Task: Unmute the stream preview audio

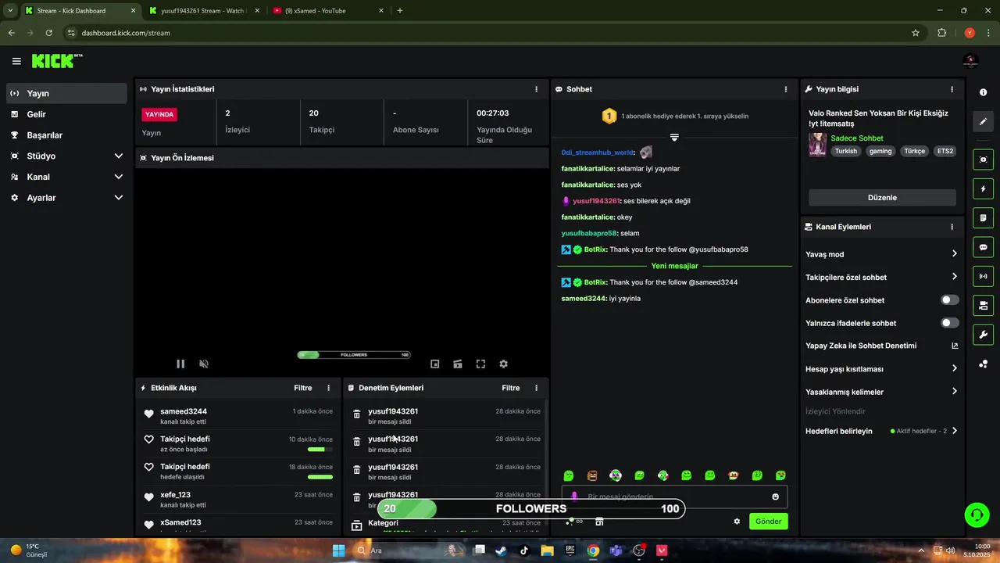Action: pyautogui.click(x=204, y=364)
